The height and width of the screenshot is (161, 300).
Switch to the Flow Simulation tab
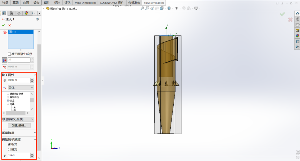click(154, 3)
